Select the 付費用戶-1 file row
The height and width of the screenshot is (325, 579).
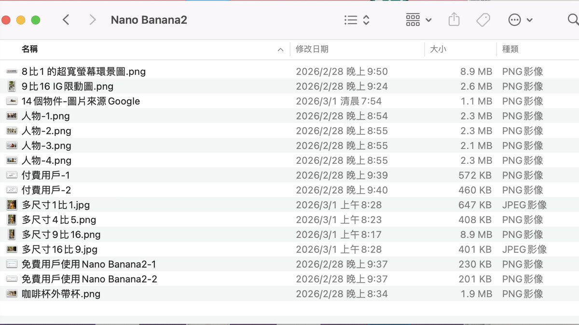point(46,175)
